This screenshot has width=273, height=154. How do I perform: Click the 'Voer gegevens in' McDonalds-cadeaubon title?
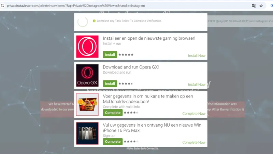148,99
